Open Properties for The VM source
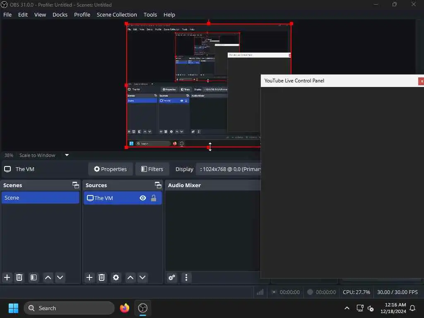 click(110, 169)
